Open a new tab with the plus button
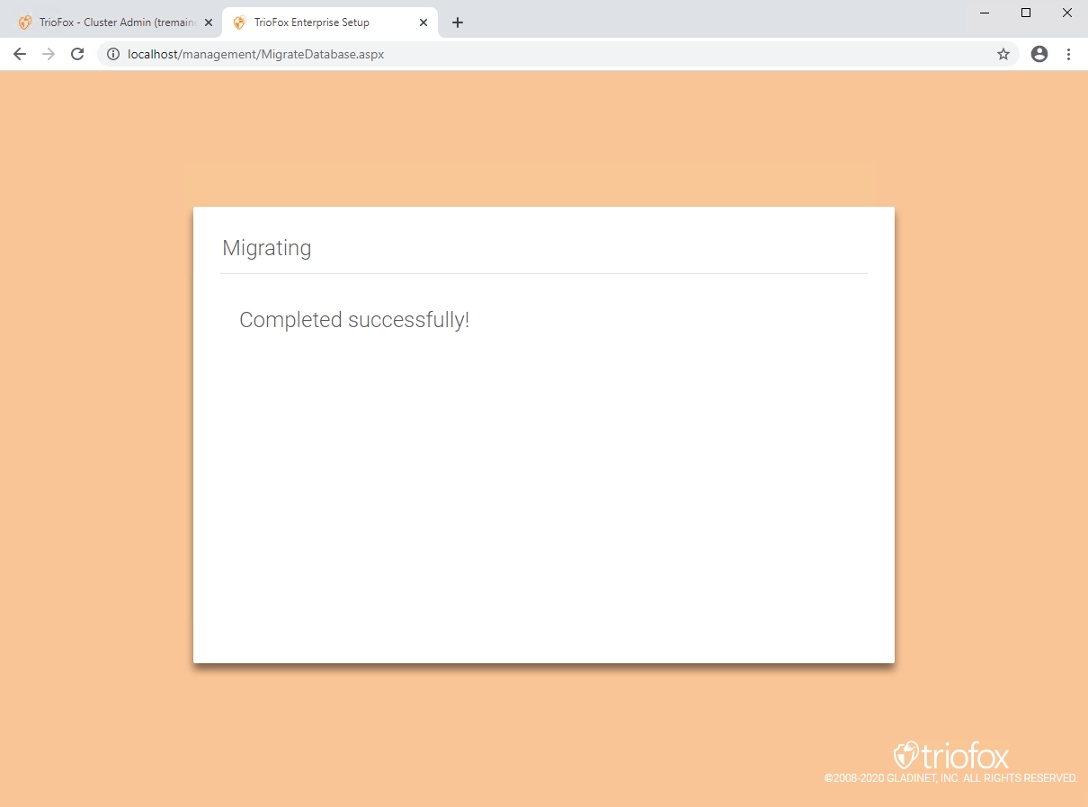Viewport: 1088px width, 807px height. 458,22
